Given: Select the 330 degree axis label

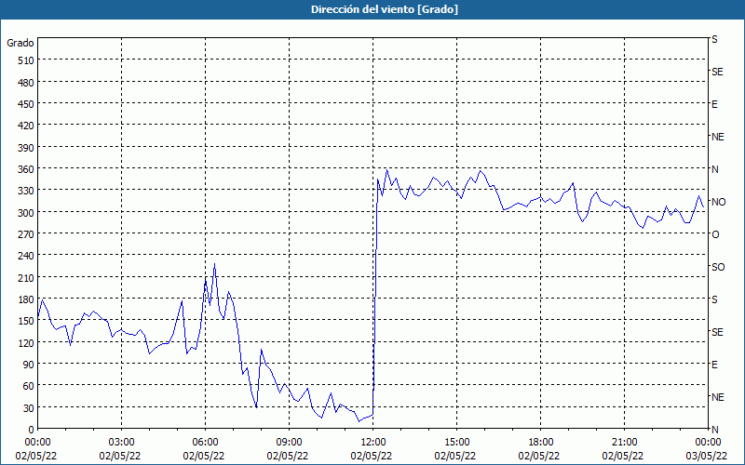Looking at the screenshot, I should coord(27,191).
